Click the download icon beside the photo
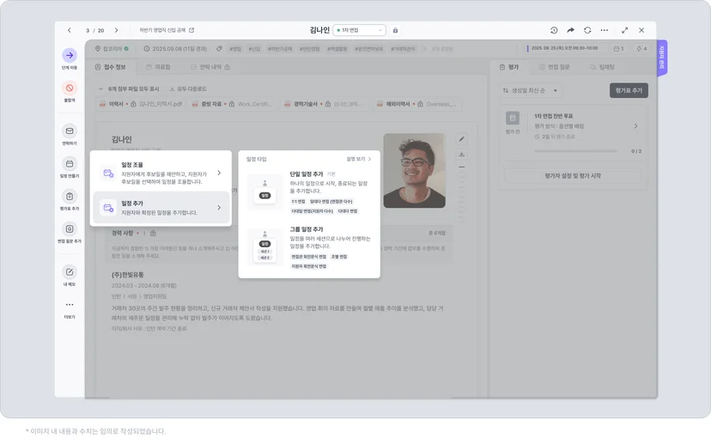711x444 pixels. (462, 155)
